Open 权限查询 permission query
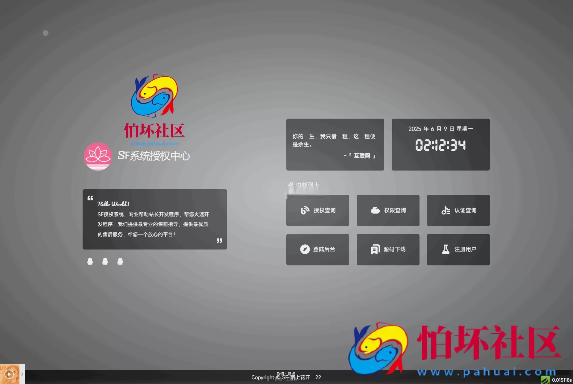The height and width of the screenshot is (384, 573). point(388,210)
